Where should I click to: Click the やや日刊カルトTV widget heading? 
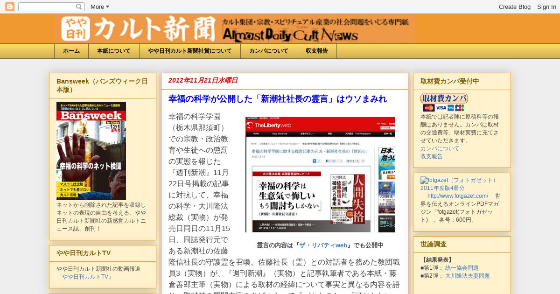pos(84,253)
